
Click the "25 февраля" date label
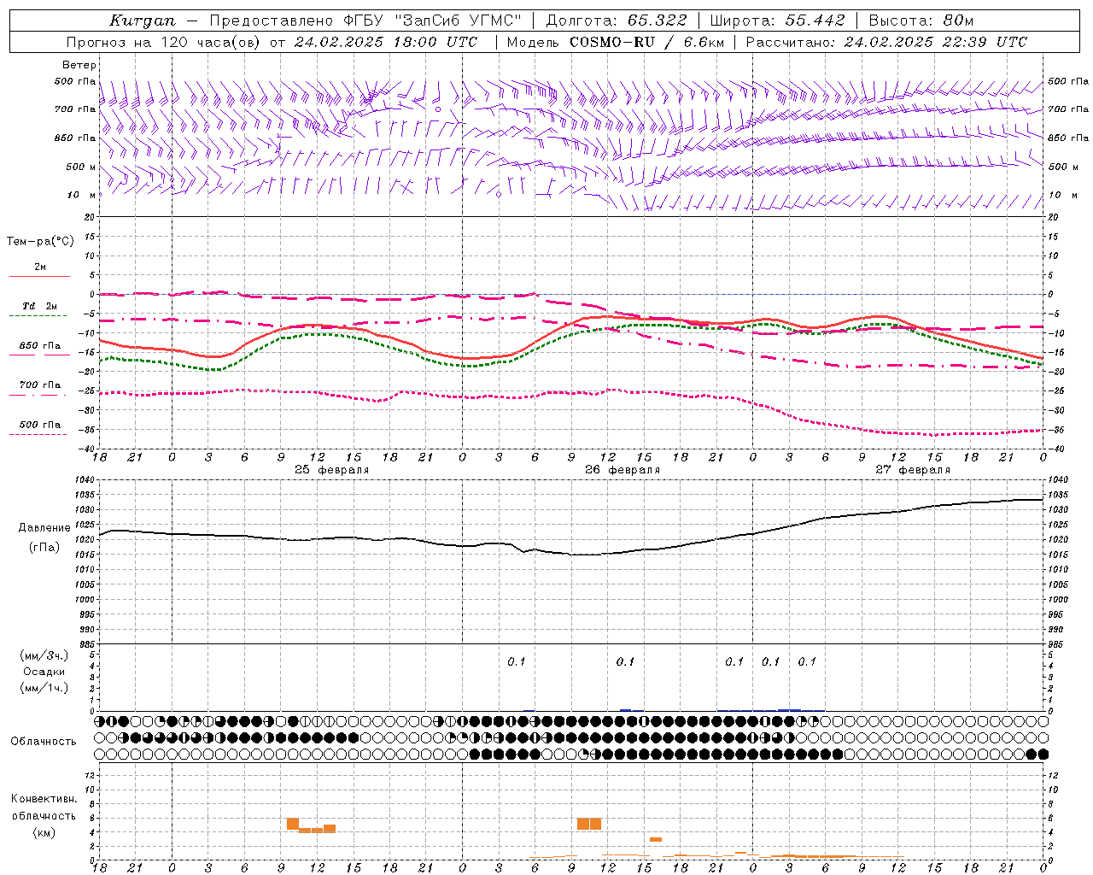point(332,470)
